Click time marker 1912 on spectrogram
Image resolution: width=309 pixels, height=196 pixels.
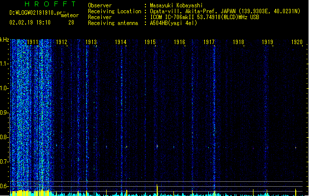pos(62,42)
